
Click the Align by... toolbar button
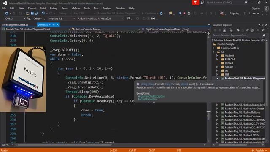[235, 13]
